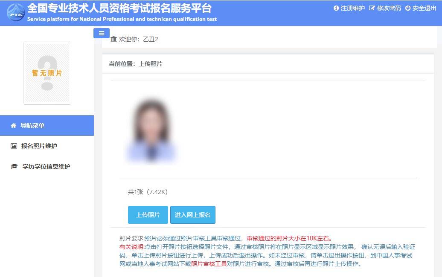Click the info icon beside 注册维护
The height and width of the screenshot is (277, 442).
coord(336,8)
